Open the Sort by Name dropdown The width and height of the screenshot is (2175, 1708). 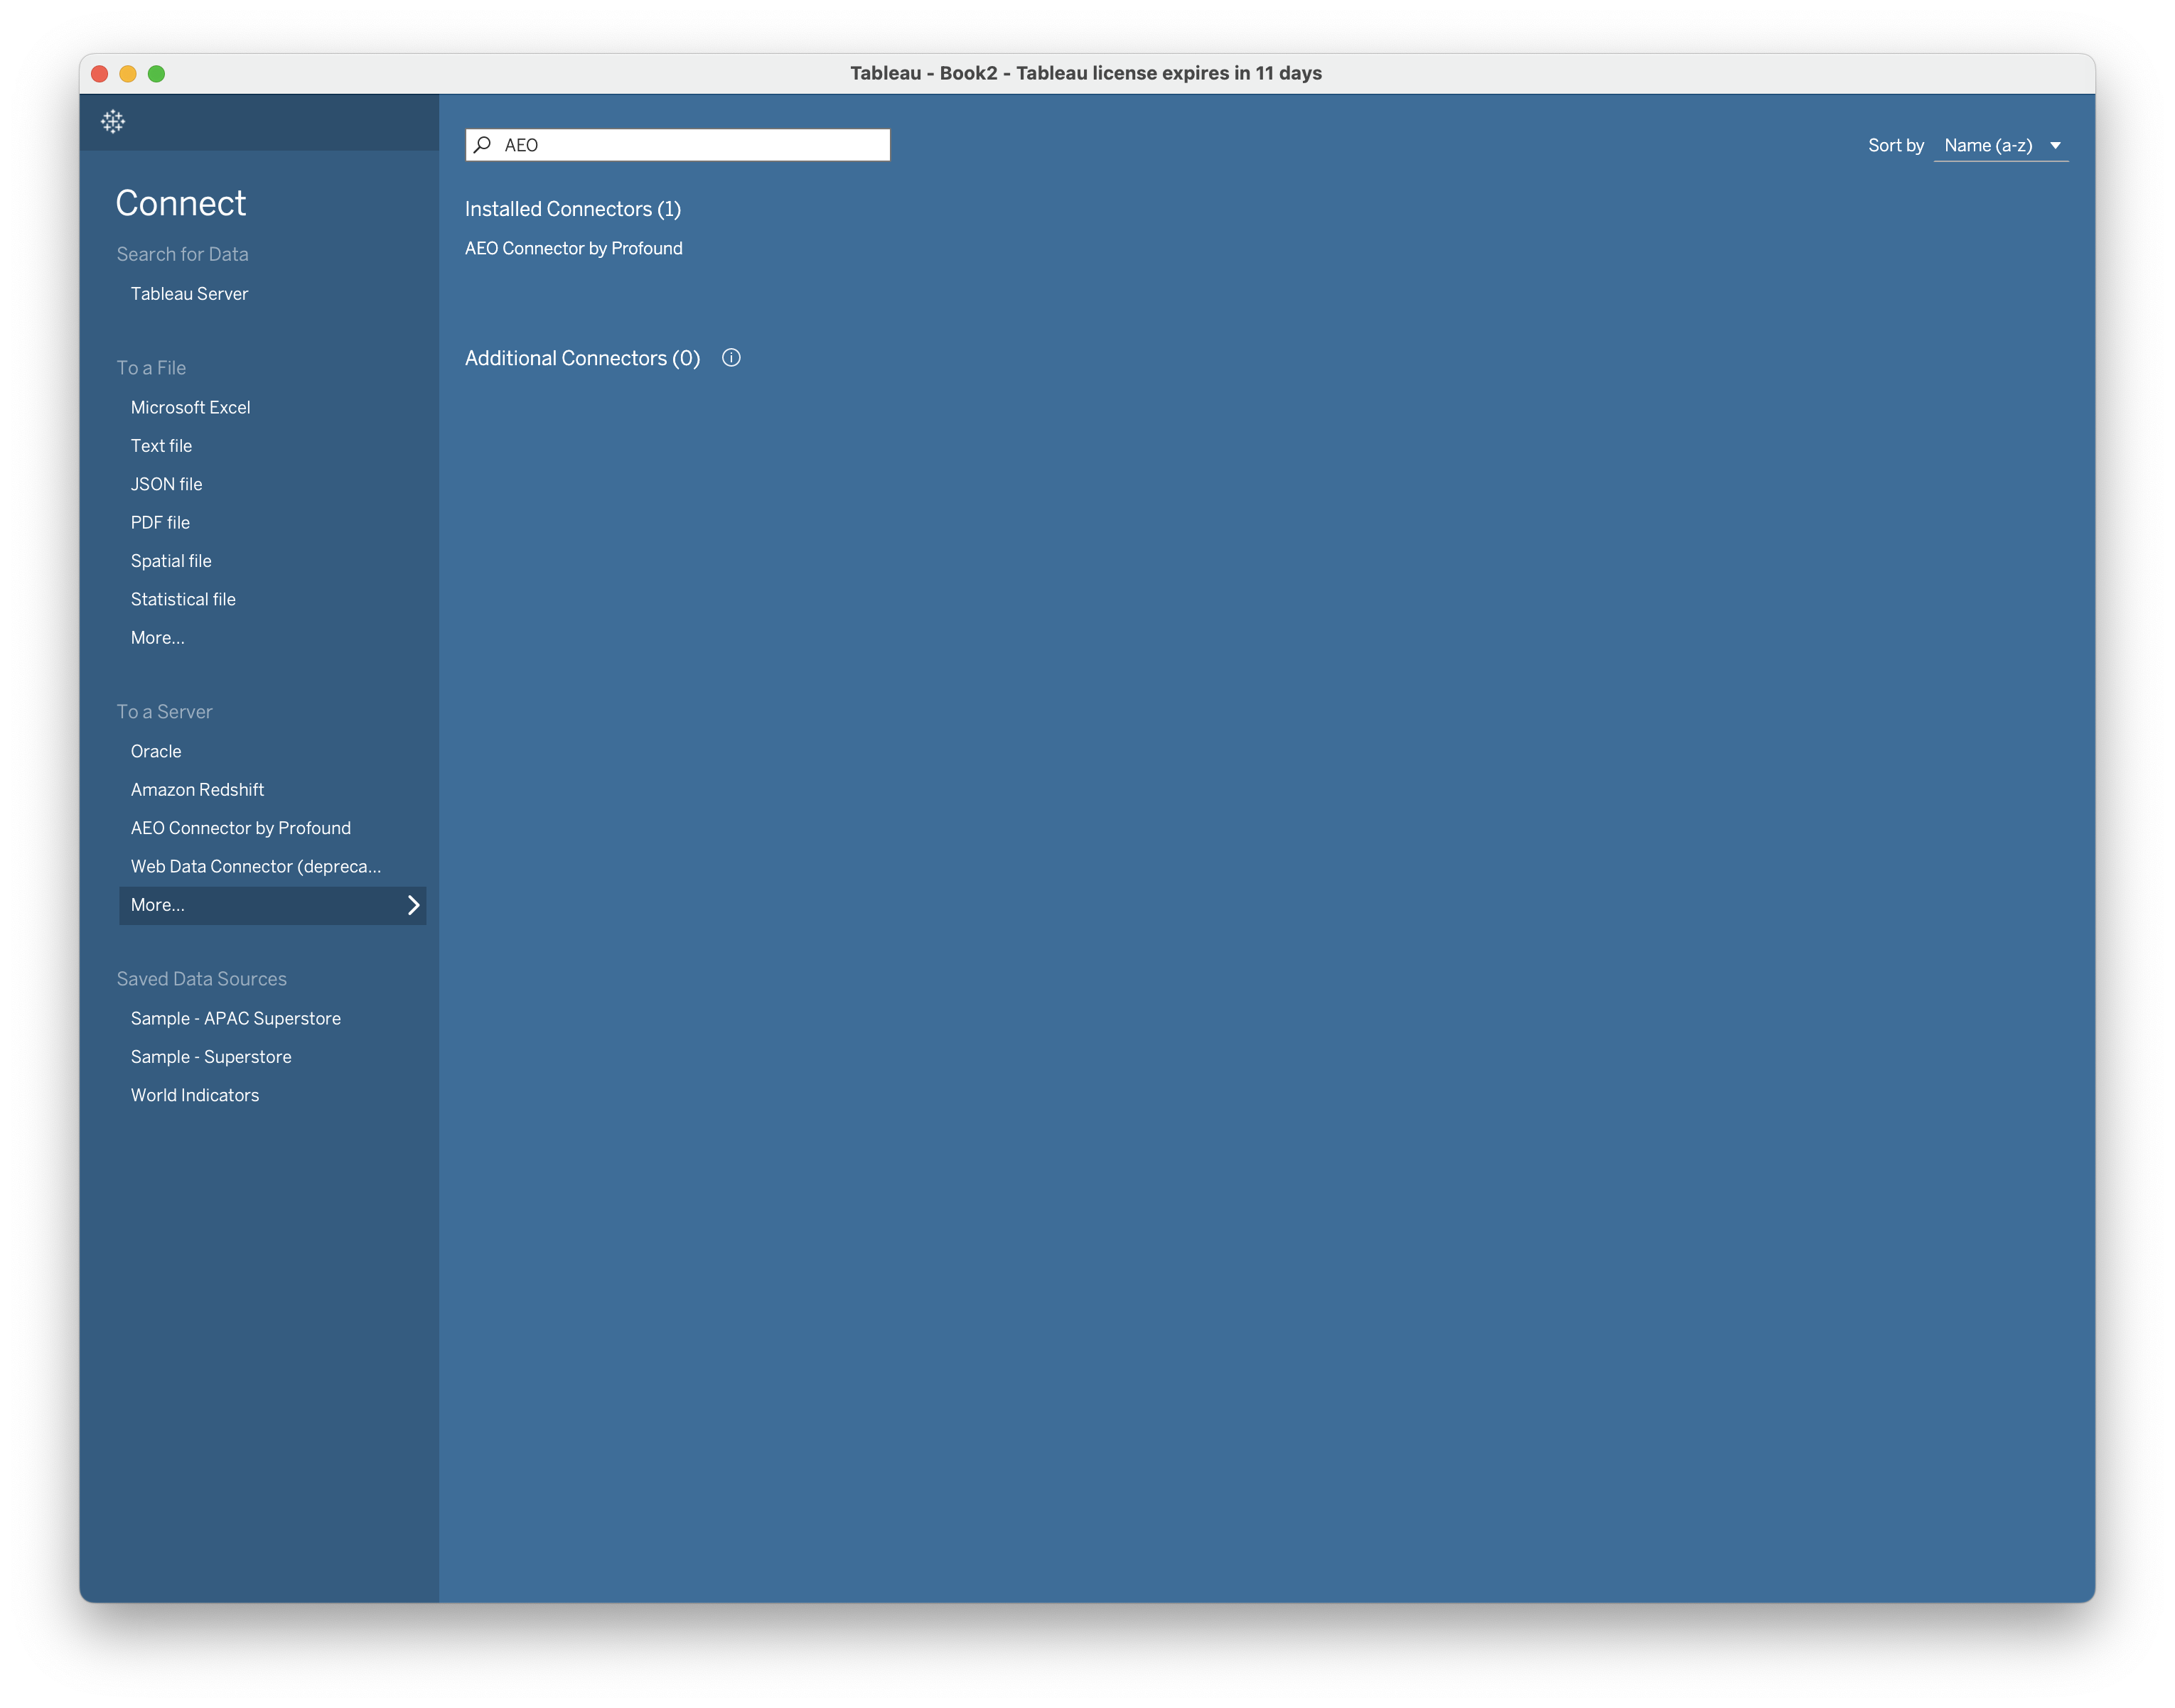(x=1988, y=146)
